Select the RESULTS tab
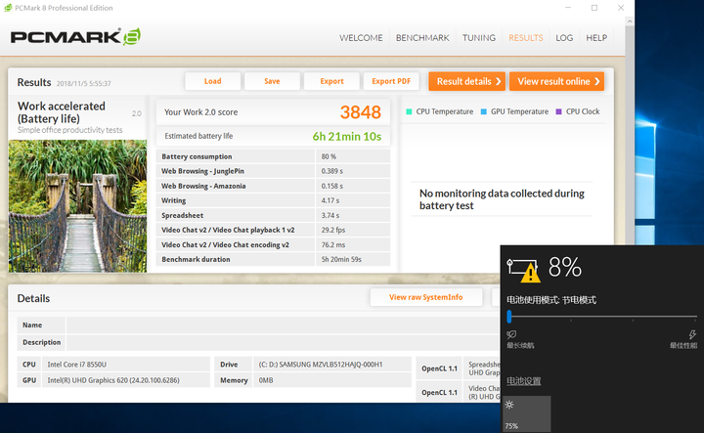This screenshot has height=433, width=704. [526, 38]
